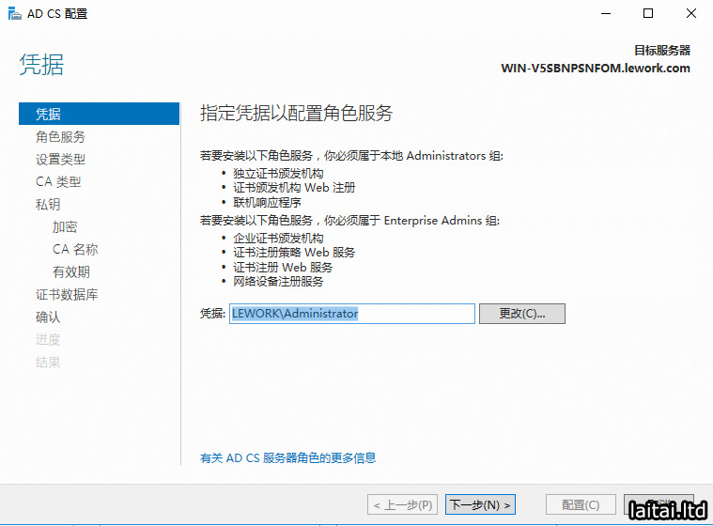Open the 设置类型 wizard step

click(60, 159)
